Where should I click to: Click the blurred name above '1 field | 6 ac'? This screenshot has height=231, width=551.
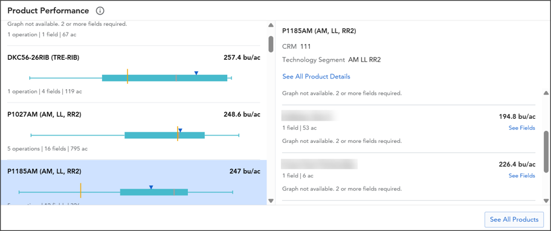(x=320, y=164)
